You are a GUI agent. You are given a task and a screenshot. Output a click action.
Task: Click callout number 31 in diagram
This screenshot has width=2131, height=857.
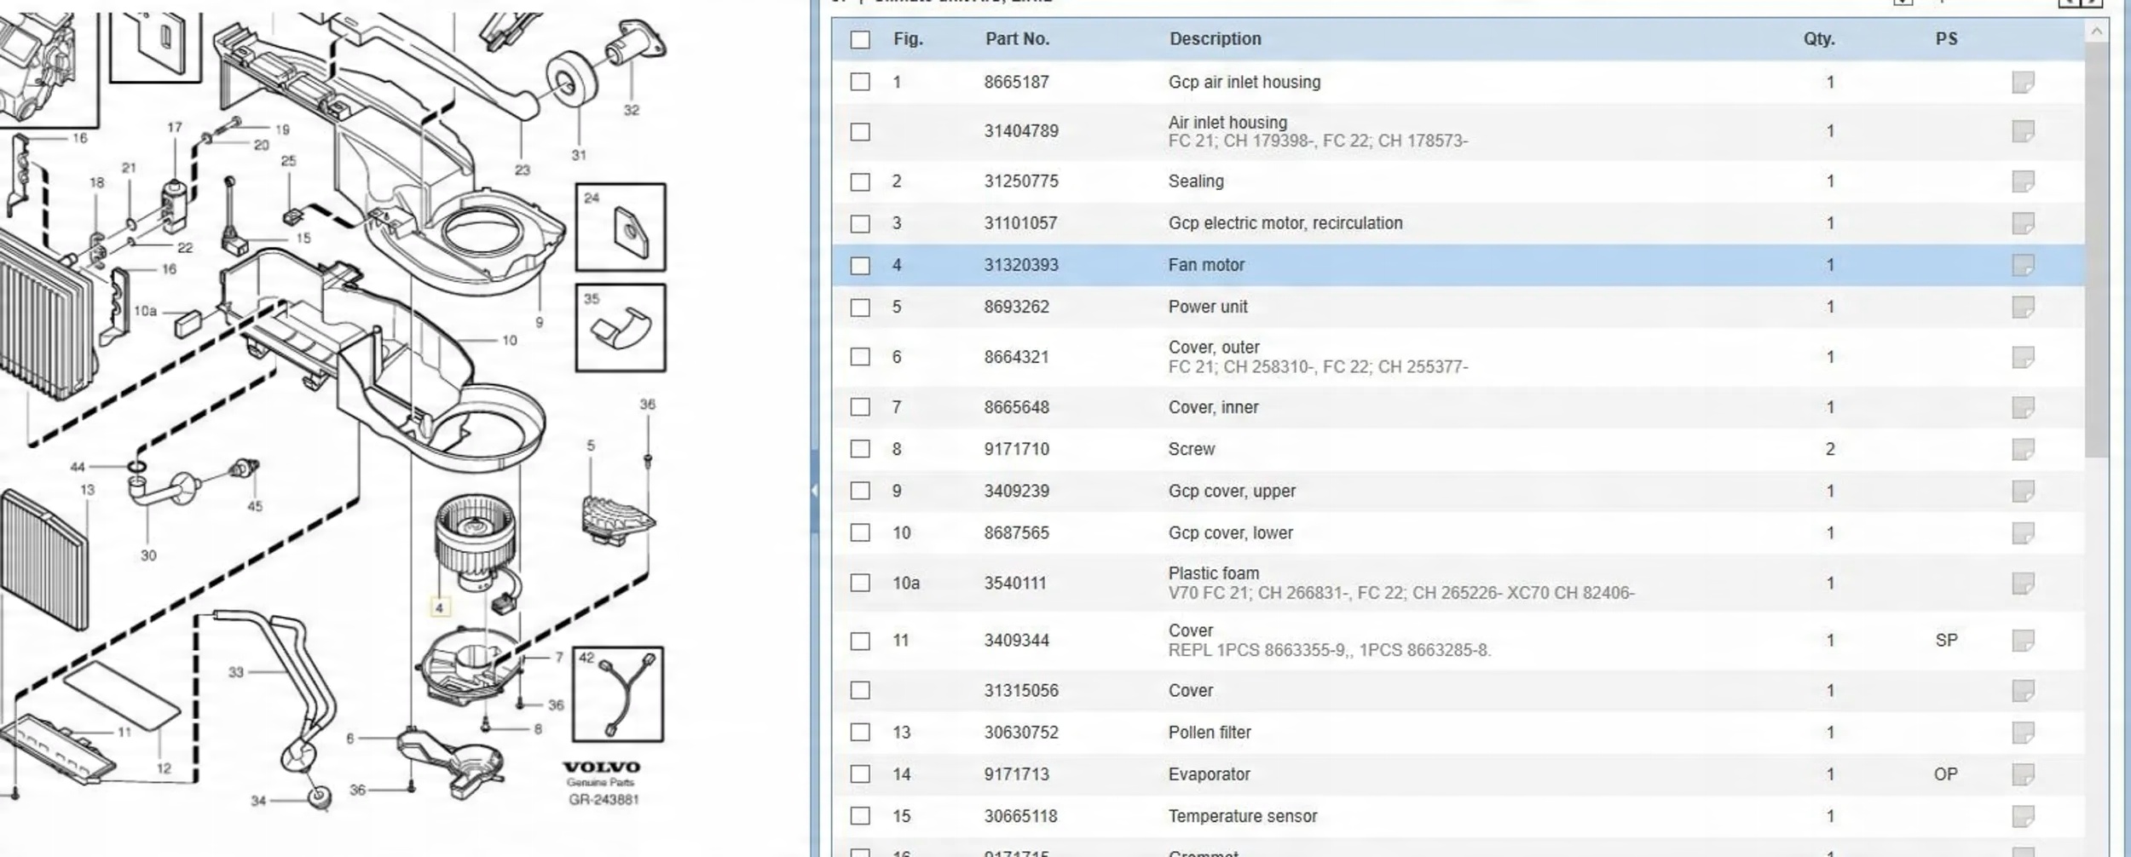pos(579,155)
